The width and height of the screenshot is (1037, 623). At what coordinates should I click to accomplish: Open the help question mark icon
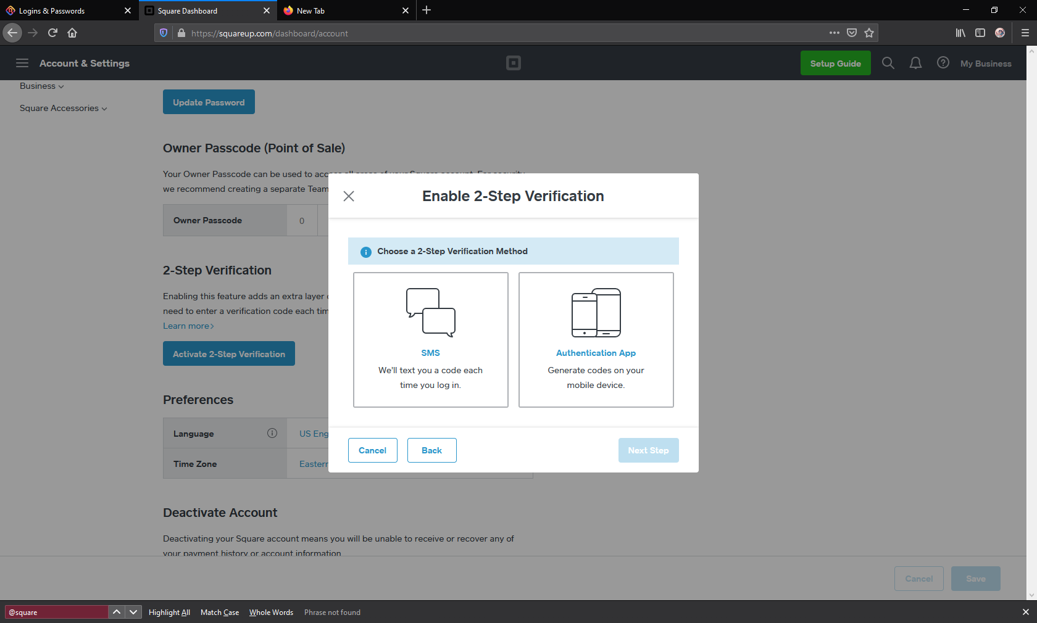(x=943, y=63)
